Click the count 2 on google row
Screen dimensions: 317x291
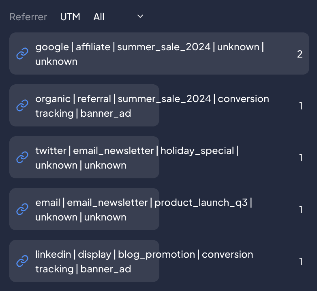tap(300, 54)
